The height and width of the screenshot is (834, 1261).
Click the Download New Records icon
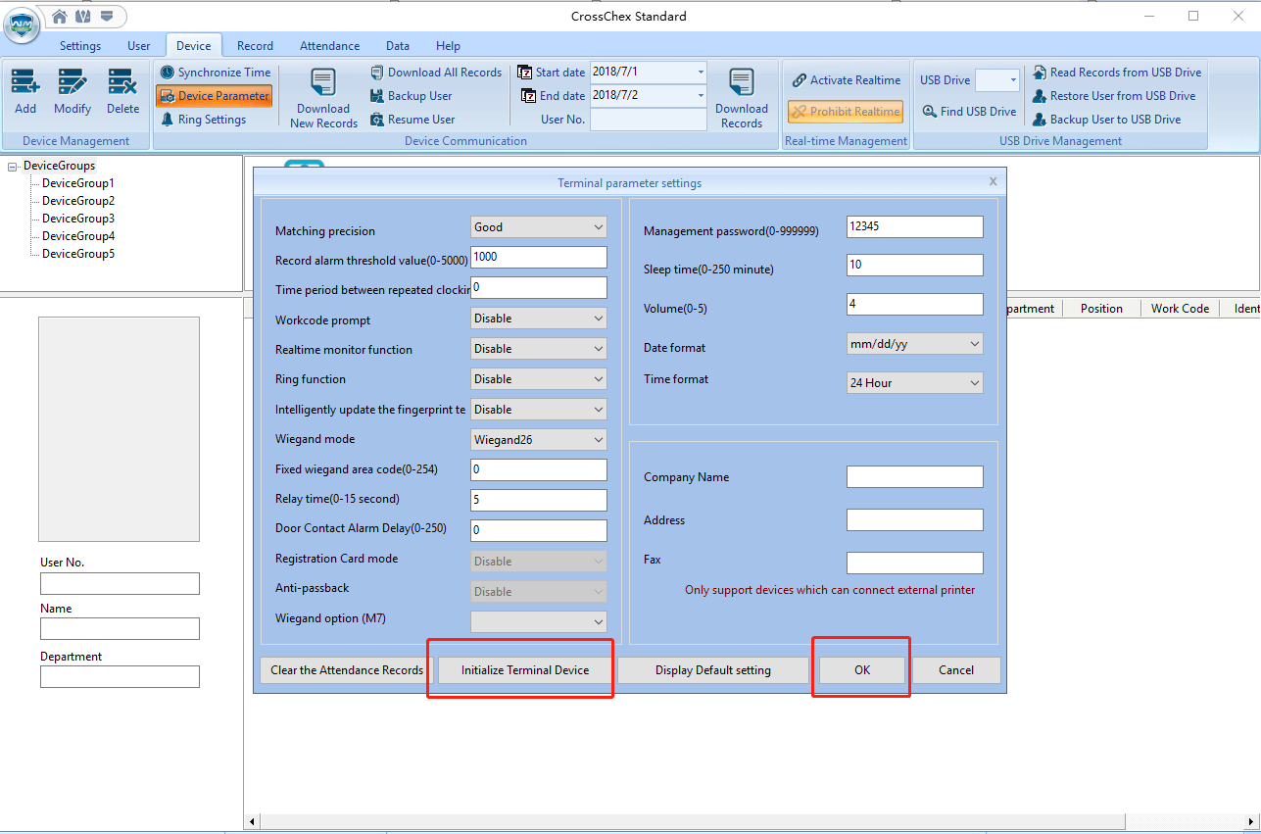click(x=323, y=85)
